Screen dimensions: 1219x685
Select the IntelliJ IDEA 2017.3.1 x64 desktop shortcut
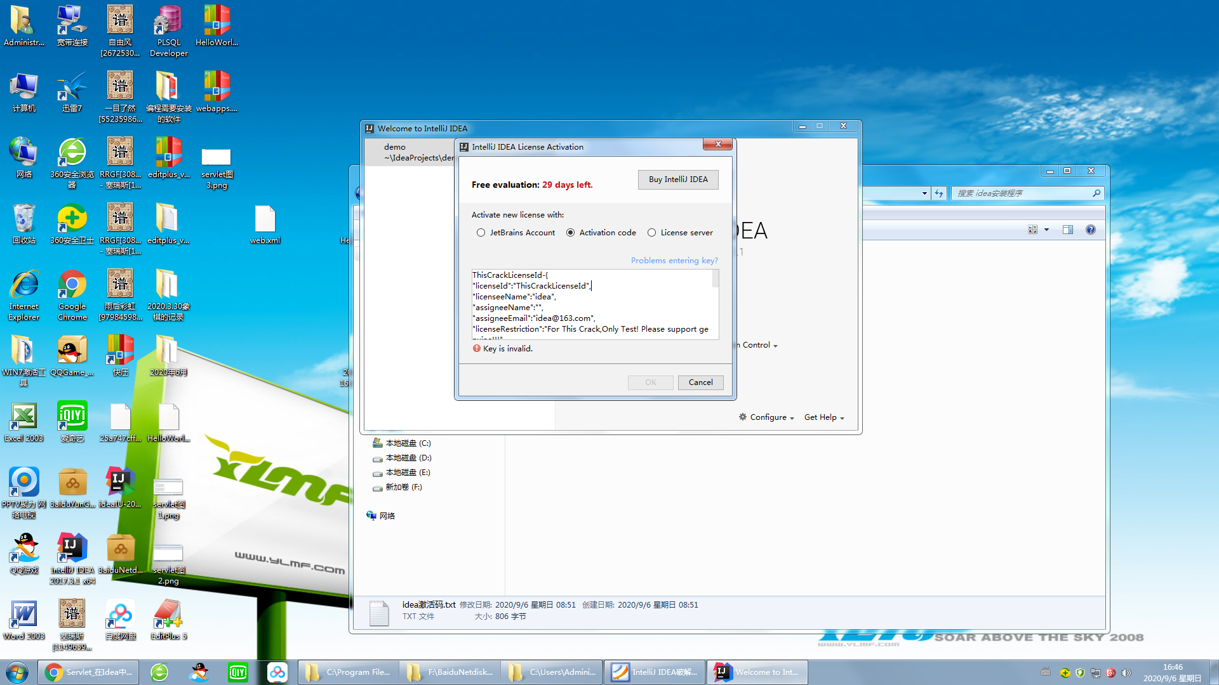click(x=72, y=559)
